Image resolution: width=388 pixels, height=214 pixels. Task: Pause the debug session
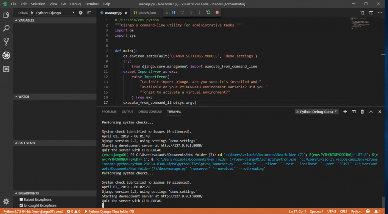tap(174, 12)
